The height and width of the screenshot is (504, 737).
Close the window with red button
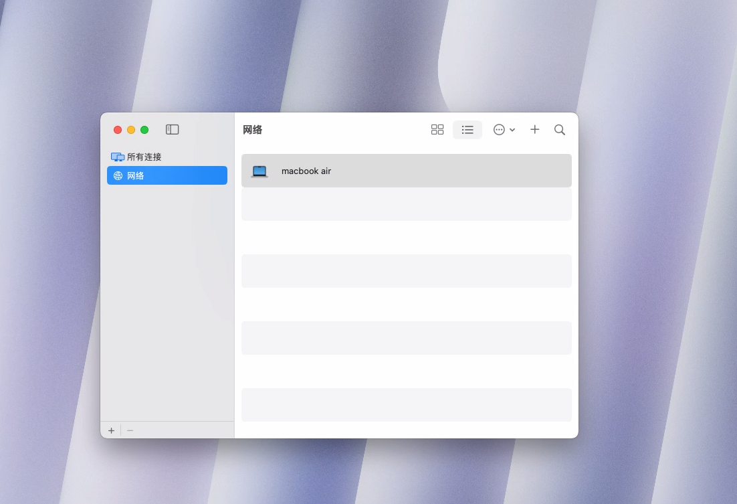[118, 130]
